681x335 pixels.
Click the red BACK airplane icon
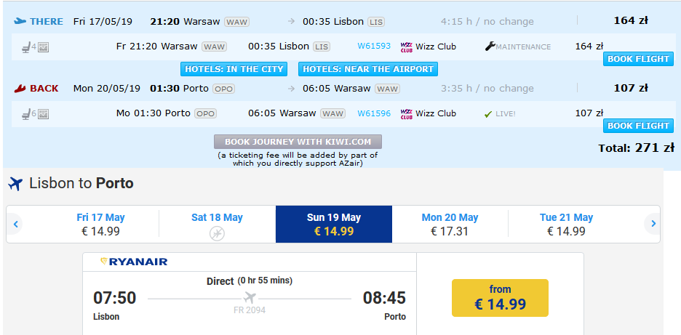tap(20, 88)
